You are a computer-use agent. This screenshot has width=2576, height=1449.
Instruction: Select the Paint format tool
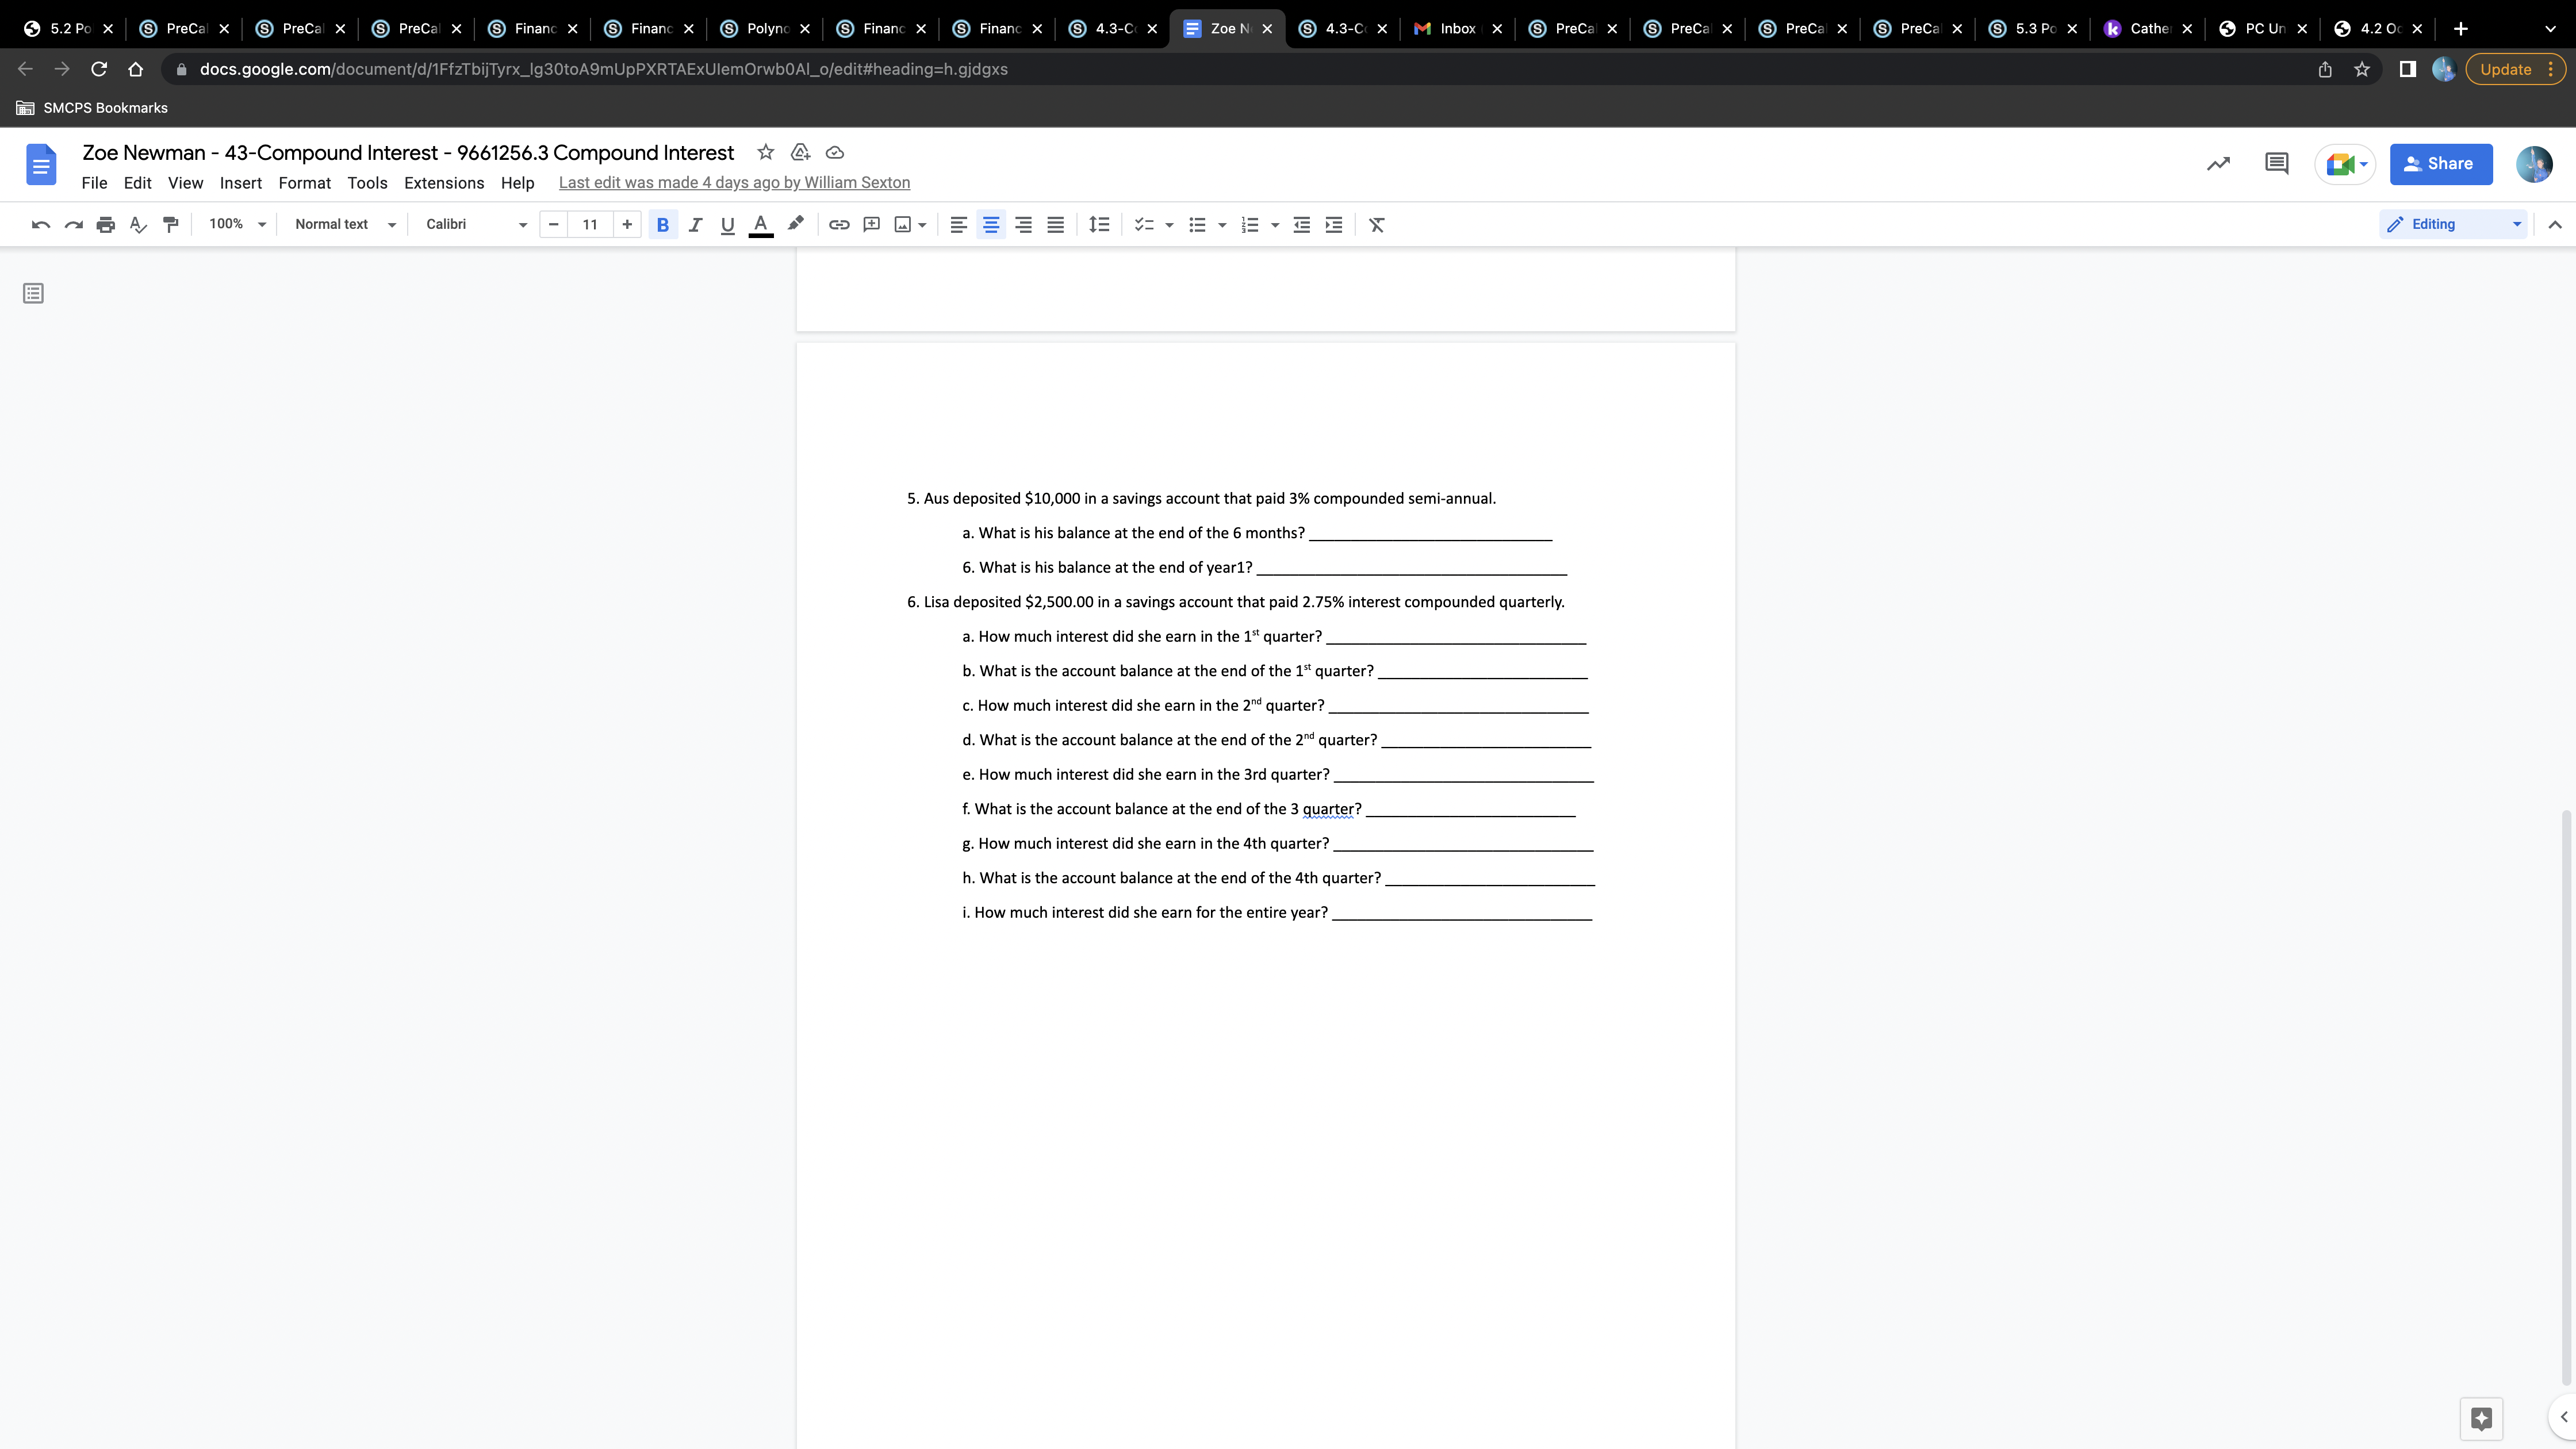coord(170,224)
